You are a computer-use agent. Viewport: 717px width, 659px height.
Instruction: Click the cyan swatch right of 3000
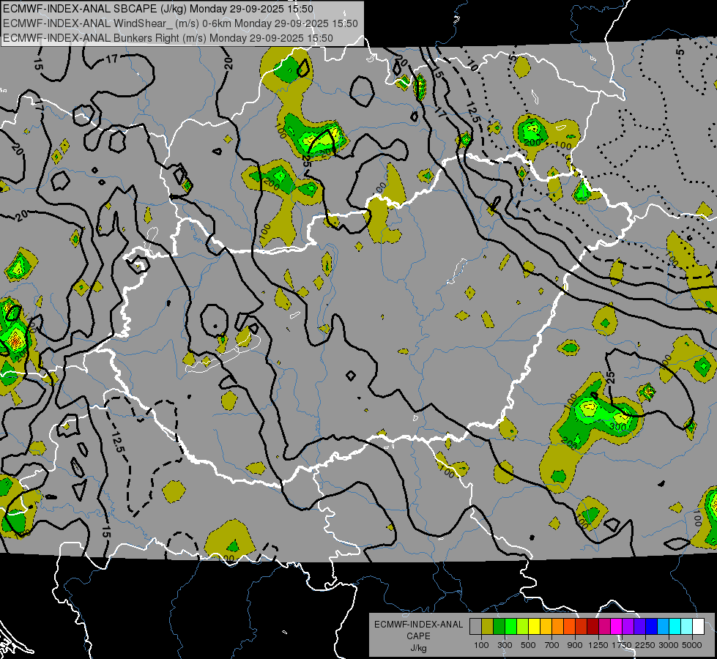(675, 626)
